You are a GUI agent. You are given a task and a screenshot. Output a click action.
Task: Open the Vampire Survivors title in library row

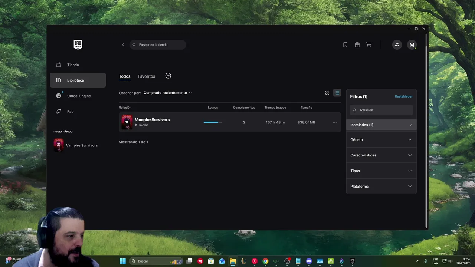coord(152,120)
